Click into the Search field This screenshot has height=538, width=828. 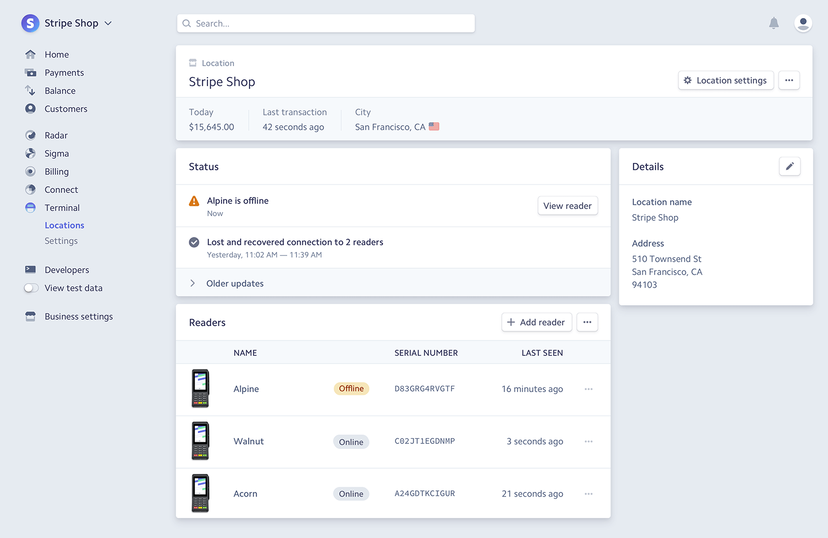tap(326, 23)
